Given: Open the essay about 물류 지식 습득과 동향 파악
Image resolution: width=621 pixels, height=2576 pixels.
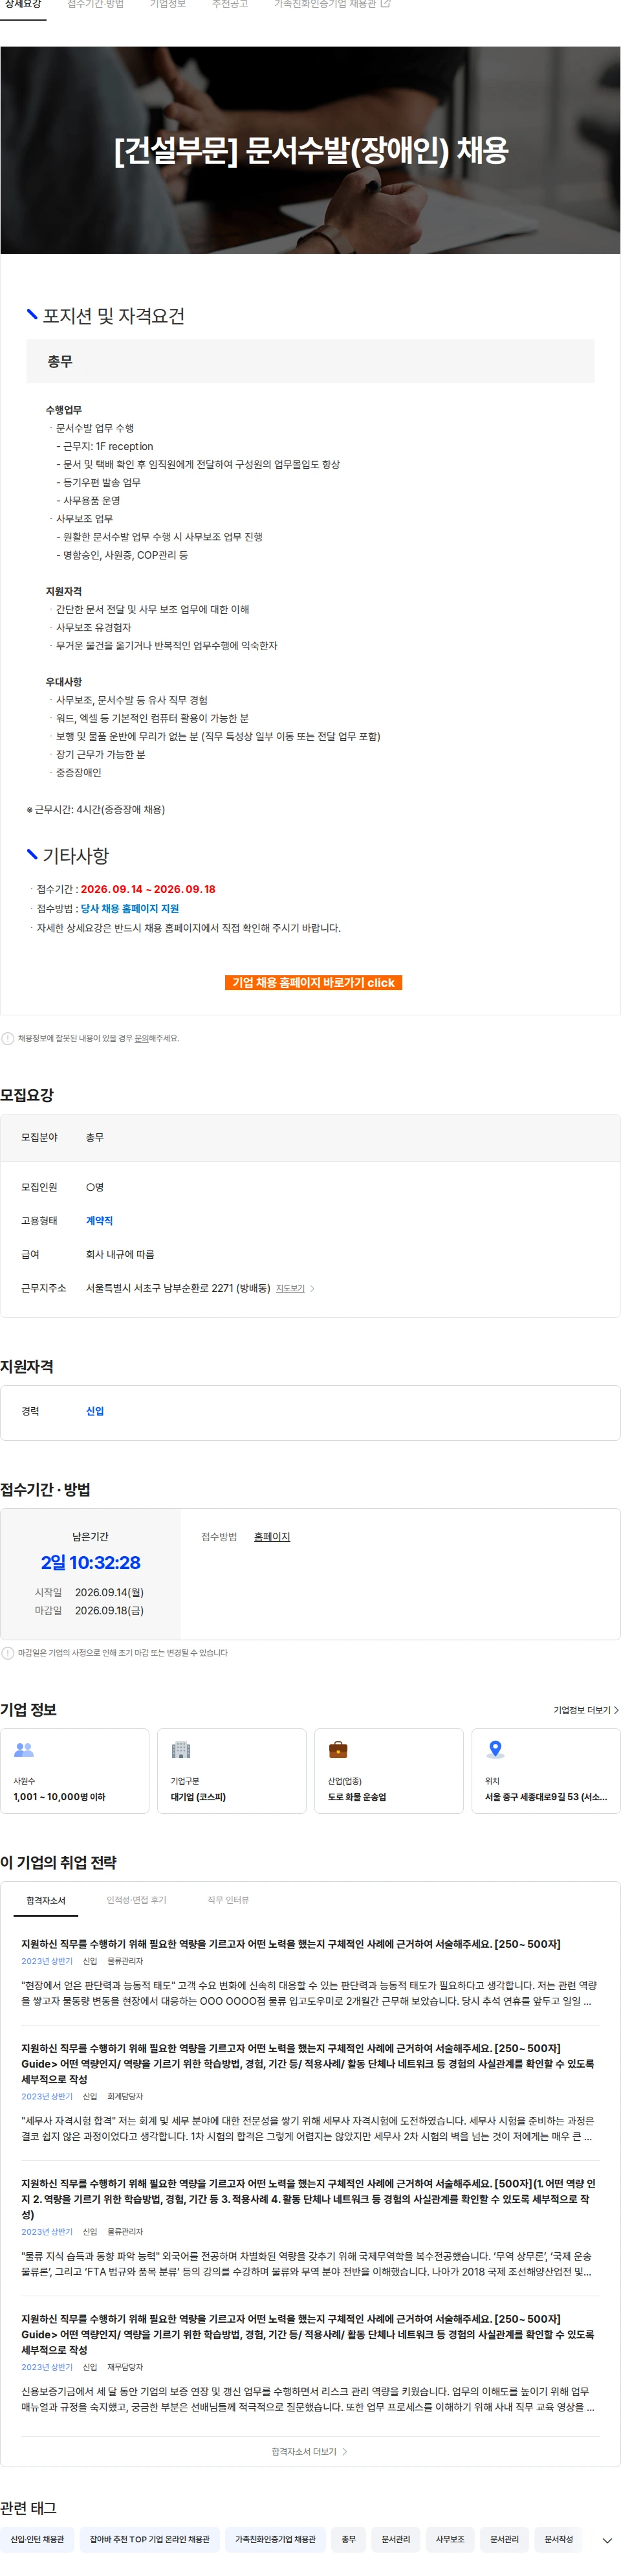Looking at the screenshot, I should click(x=309, y=2229).
